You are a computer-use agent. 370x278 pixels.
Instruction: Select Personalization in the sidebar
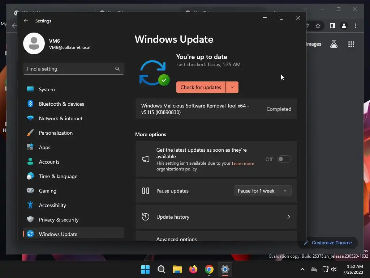pyautogui.click(x=74, y=133)
